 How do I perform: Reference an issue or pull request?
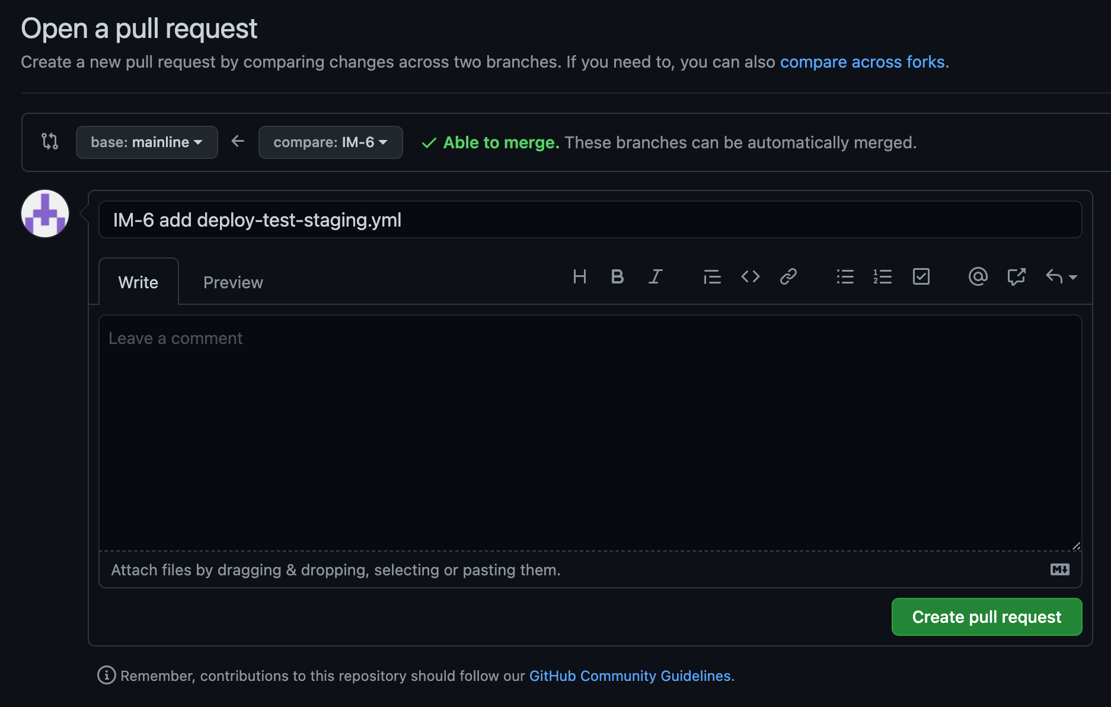(1016, 277)
